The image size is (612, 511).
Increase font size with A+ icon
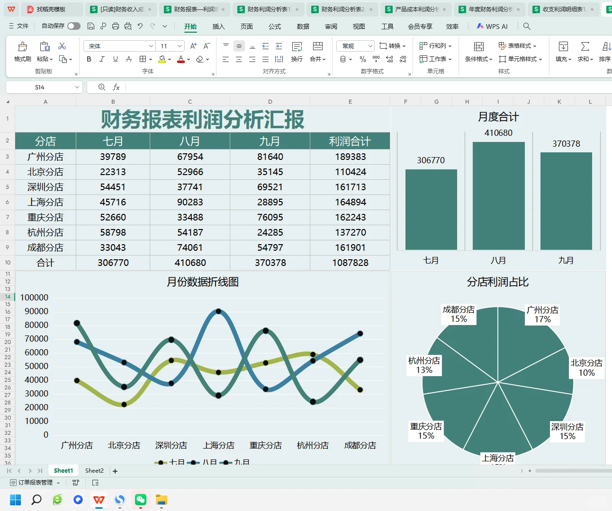point(193,46)
